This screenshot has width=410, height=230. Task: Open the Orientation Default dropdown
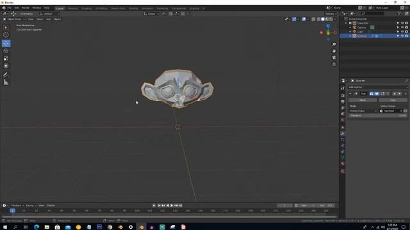49,13
